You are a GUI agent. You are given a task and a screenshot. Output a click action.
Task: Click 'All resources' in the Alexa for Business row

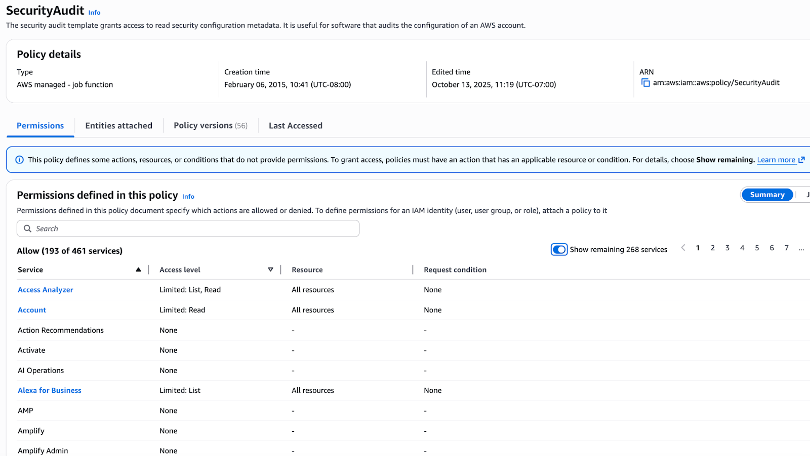point(313,390)
